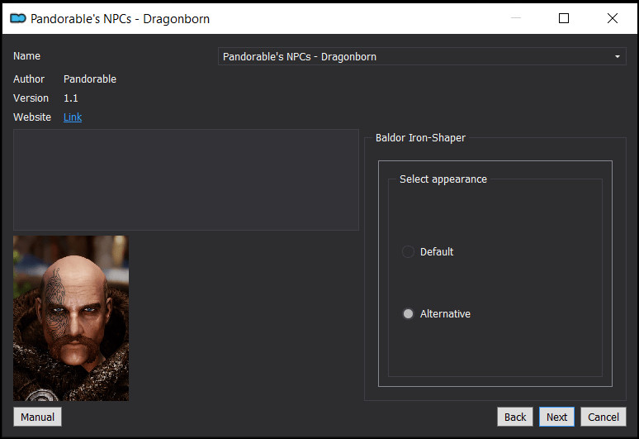The image size is (639, 439).
Task: Open the website Link
Action: [73, 117]
